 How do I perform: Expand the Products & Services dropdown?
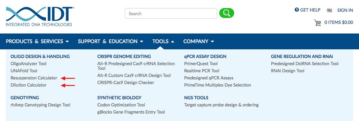[37, 41]
